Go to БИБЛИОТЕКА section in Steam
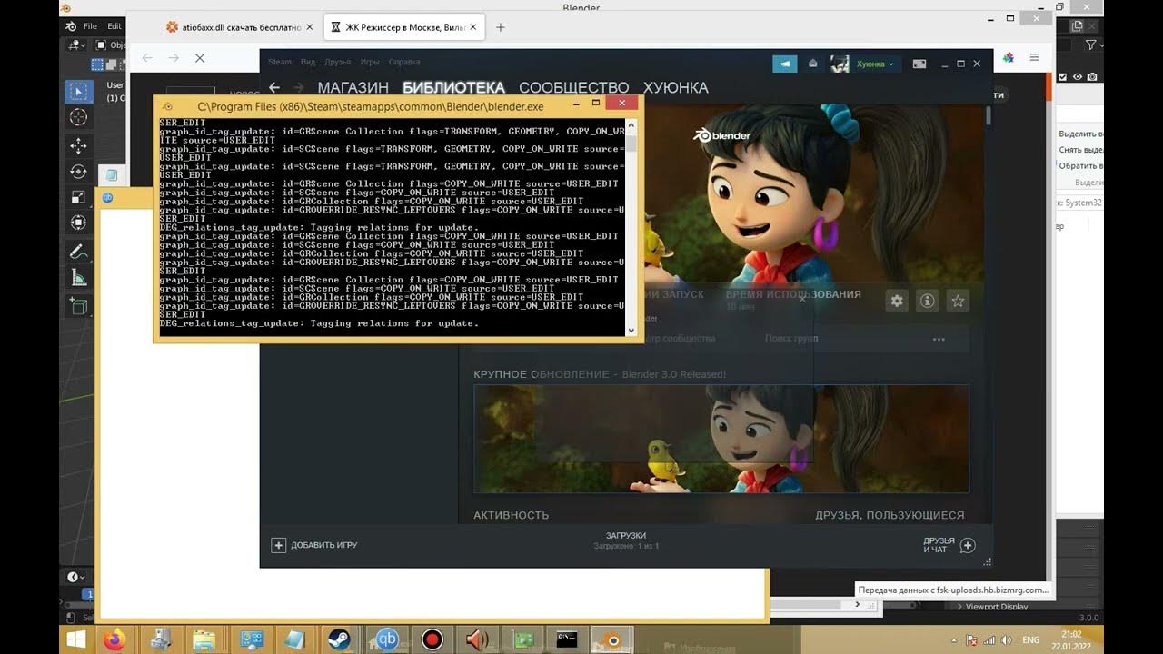 click(453, 88)
